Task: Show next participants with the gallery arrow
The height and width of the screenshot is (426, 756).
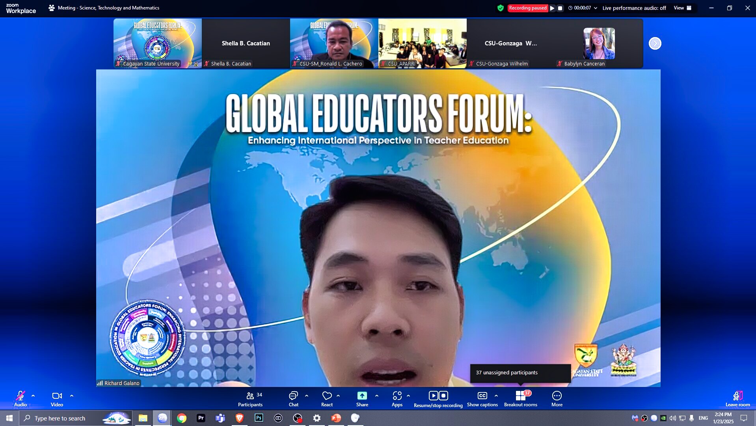Action: click(x=655, y=43)
